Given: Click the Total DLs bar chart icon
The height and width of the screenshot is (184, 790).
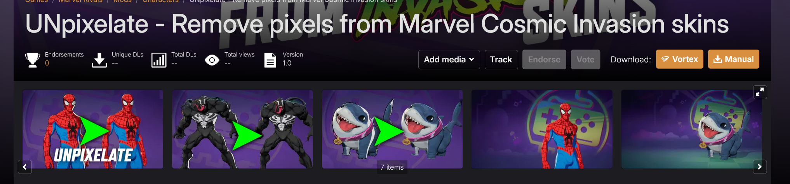Looking at the screenshot, I should pos(159,60).
